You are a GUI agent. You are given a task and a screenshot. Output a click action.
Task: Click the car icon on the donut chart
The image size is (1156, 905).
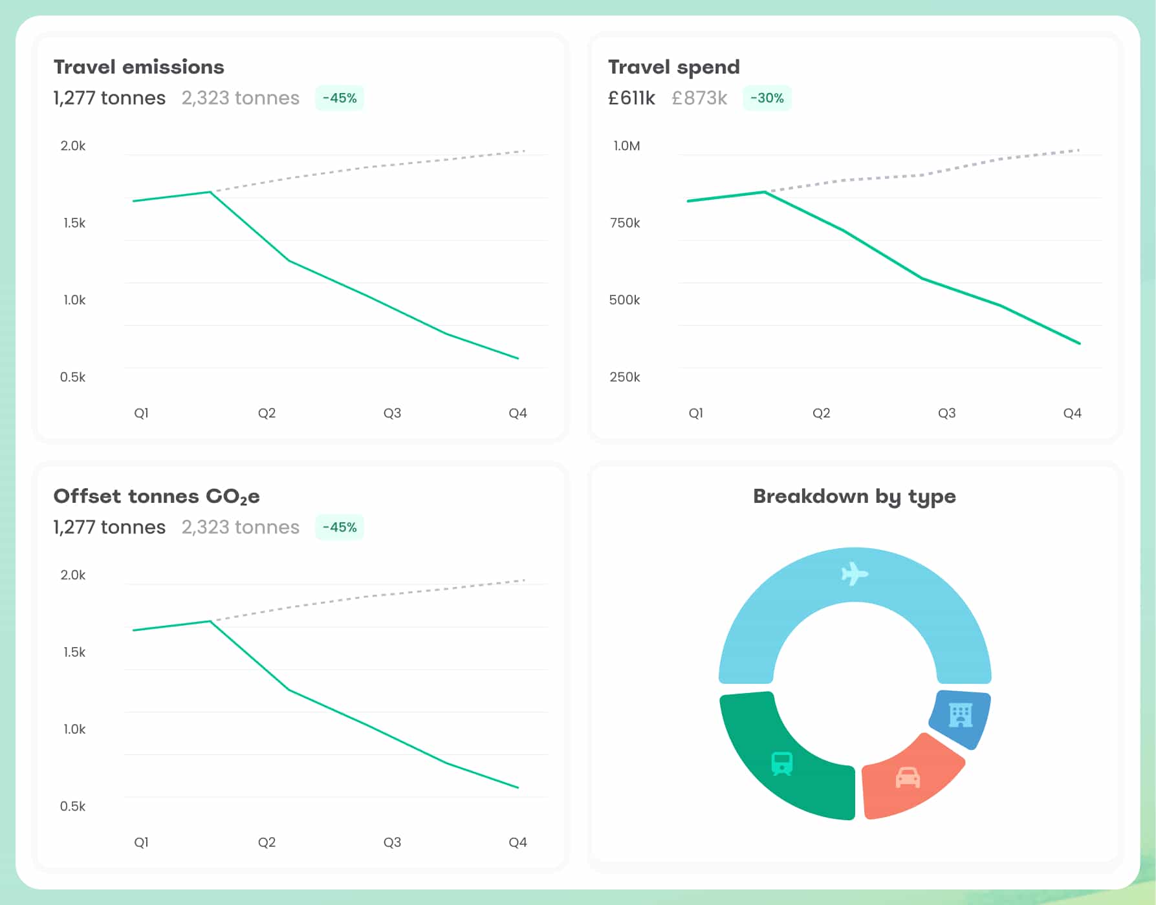click(908, 777)
